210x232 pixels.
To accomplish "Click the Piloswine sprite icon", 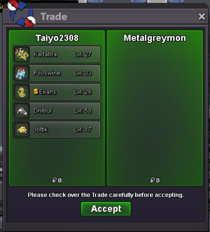I will tap(22, 73).
